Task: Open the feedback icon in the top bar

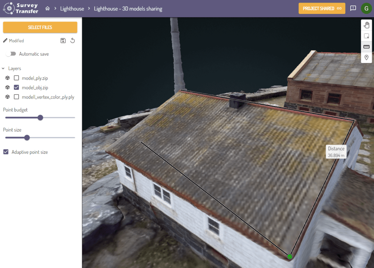Action: [x=353, y=8]
